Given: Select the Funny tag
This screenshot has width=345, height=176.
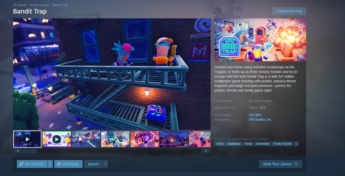Looking at the screenshot, I should [x=248, y=144].
